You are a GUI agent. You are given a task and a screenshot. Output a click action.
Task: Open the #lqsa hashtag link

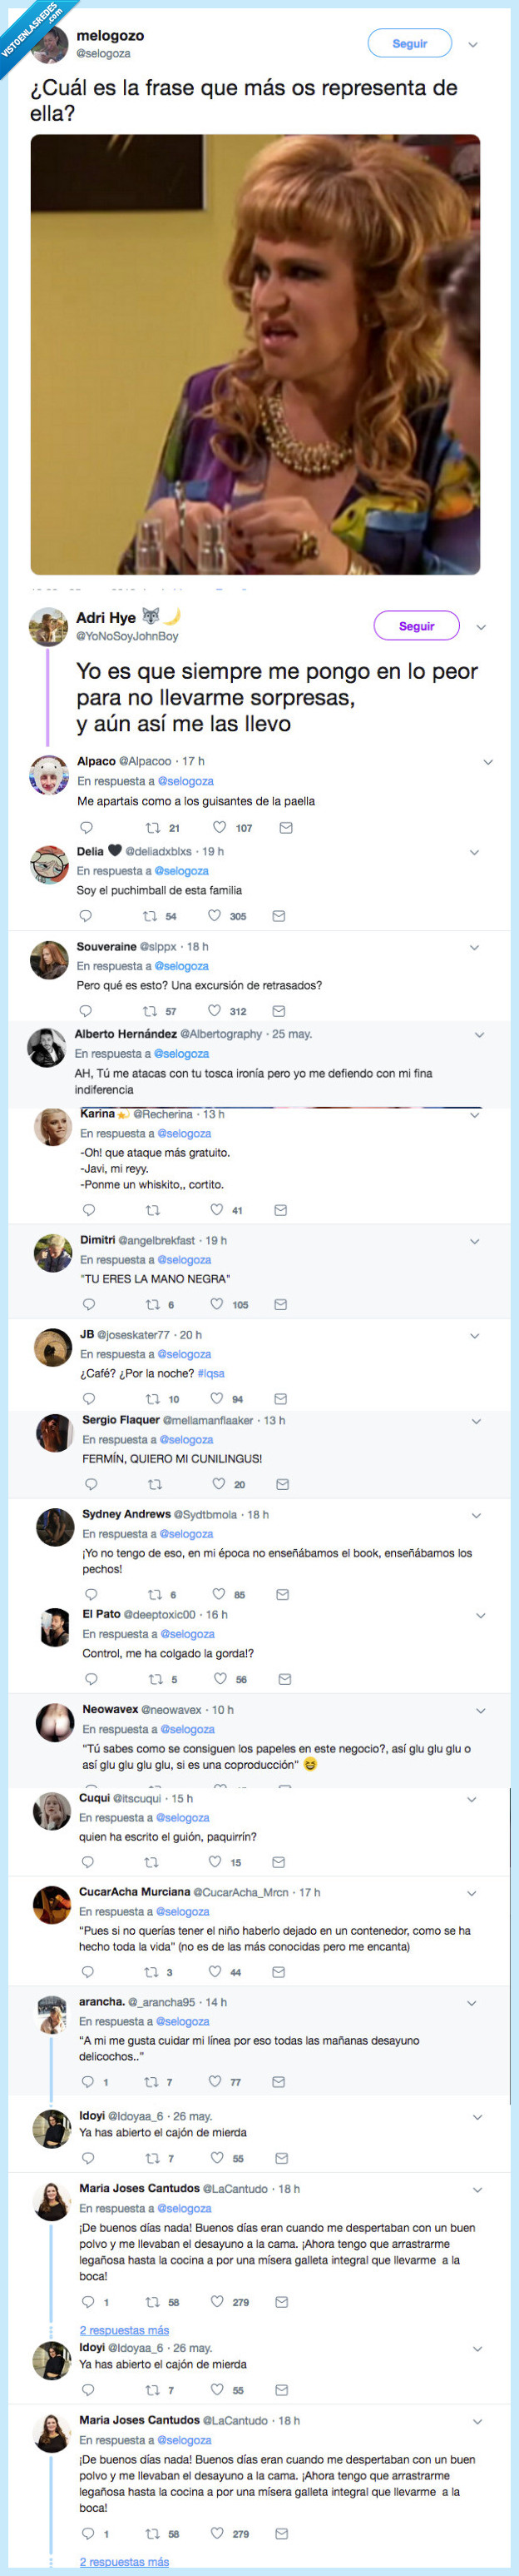click(210, 1373)
